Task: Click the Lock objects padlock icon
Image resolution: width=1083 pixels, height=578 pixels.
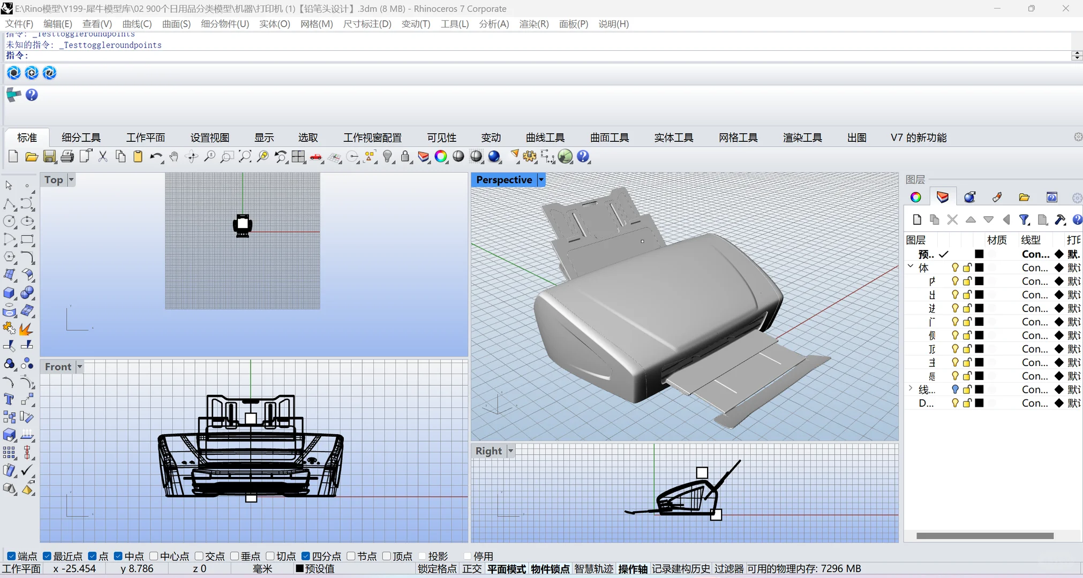Action: 405,156
